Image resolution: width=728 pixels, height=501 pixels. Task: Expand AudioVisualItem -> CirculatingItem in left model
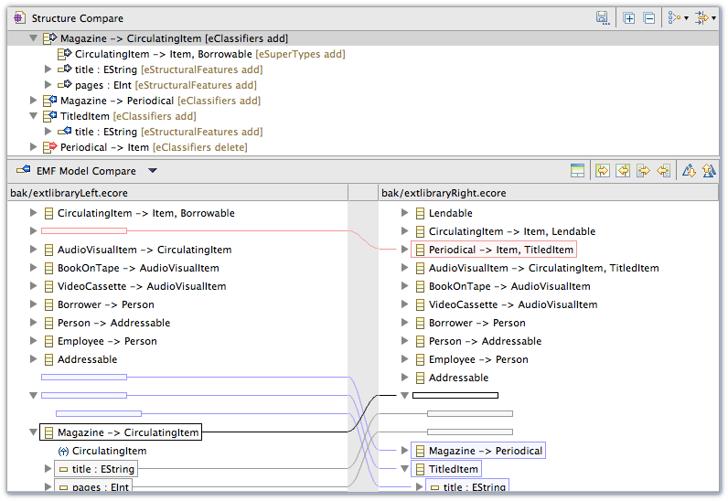[x=33, y=250]
